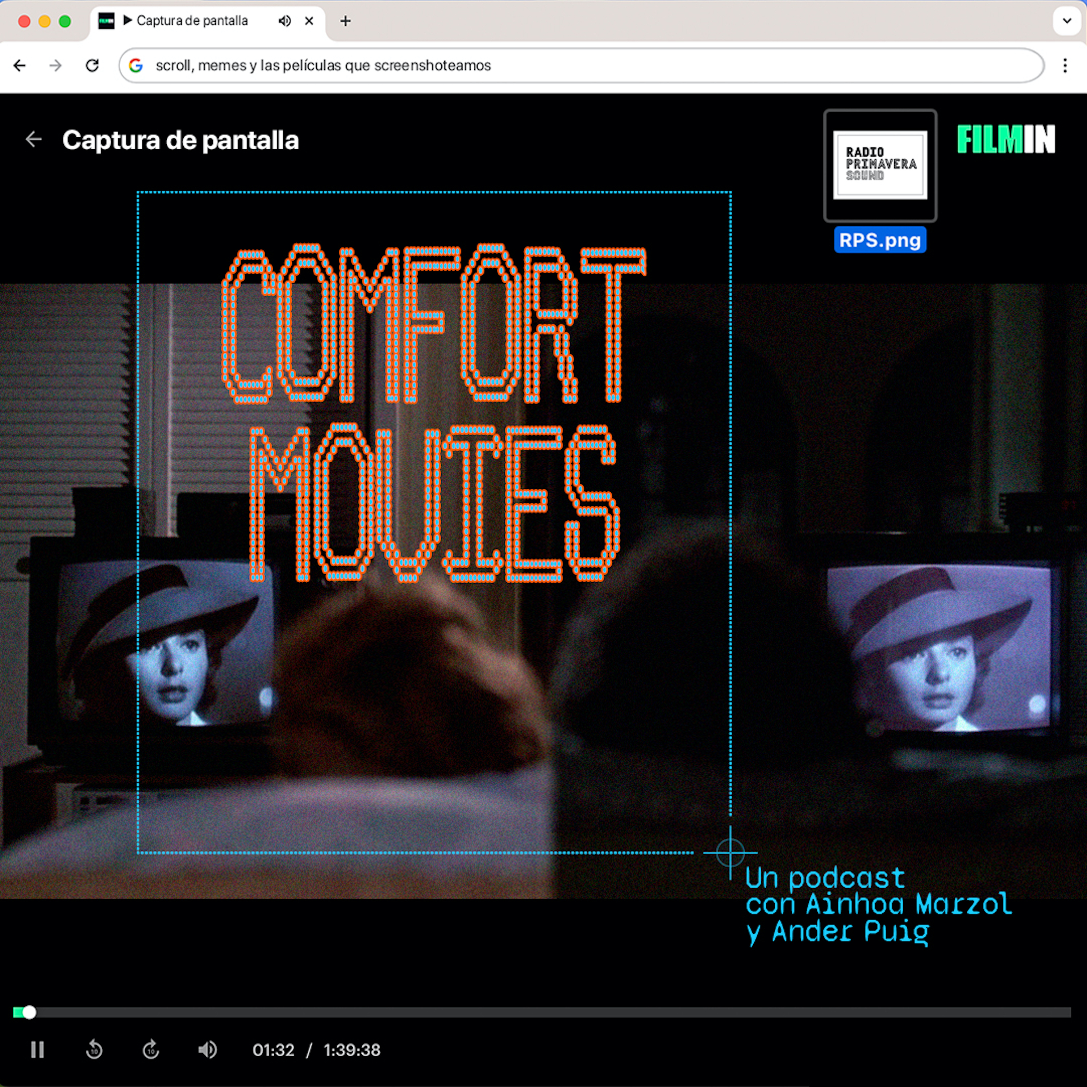This screenshot has height=1087, width=1087.
Task: Rewind 10 seconds
Action: tap(94, 1050)
